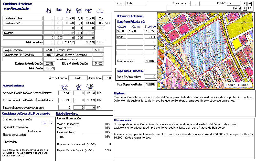
Task: Click the Total Superficie Bruta value
Action: (x=150, y=84)
